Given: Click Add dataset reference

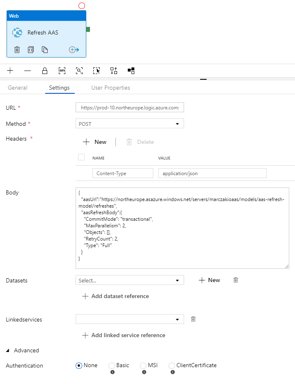Looking at the screenshot, I should pos(115,296).
